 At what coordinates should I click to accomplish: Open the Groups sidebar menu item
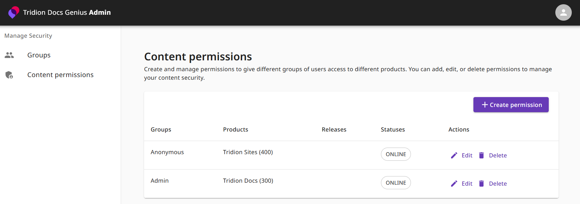[x=39, y=55]
